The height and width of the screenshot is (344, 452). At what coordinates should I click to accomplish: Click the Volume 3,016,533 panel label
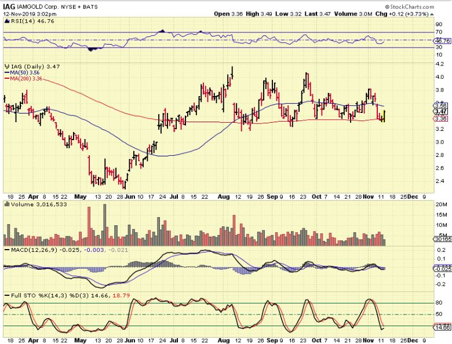39,204
